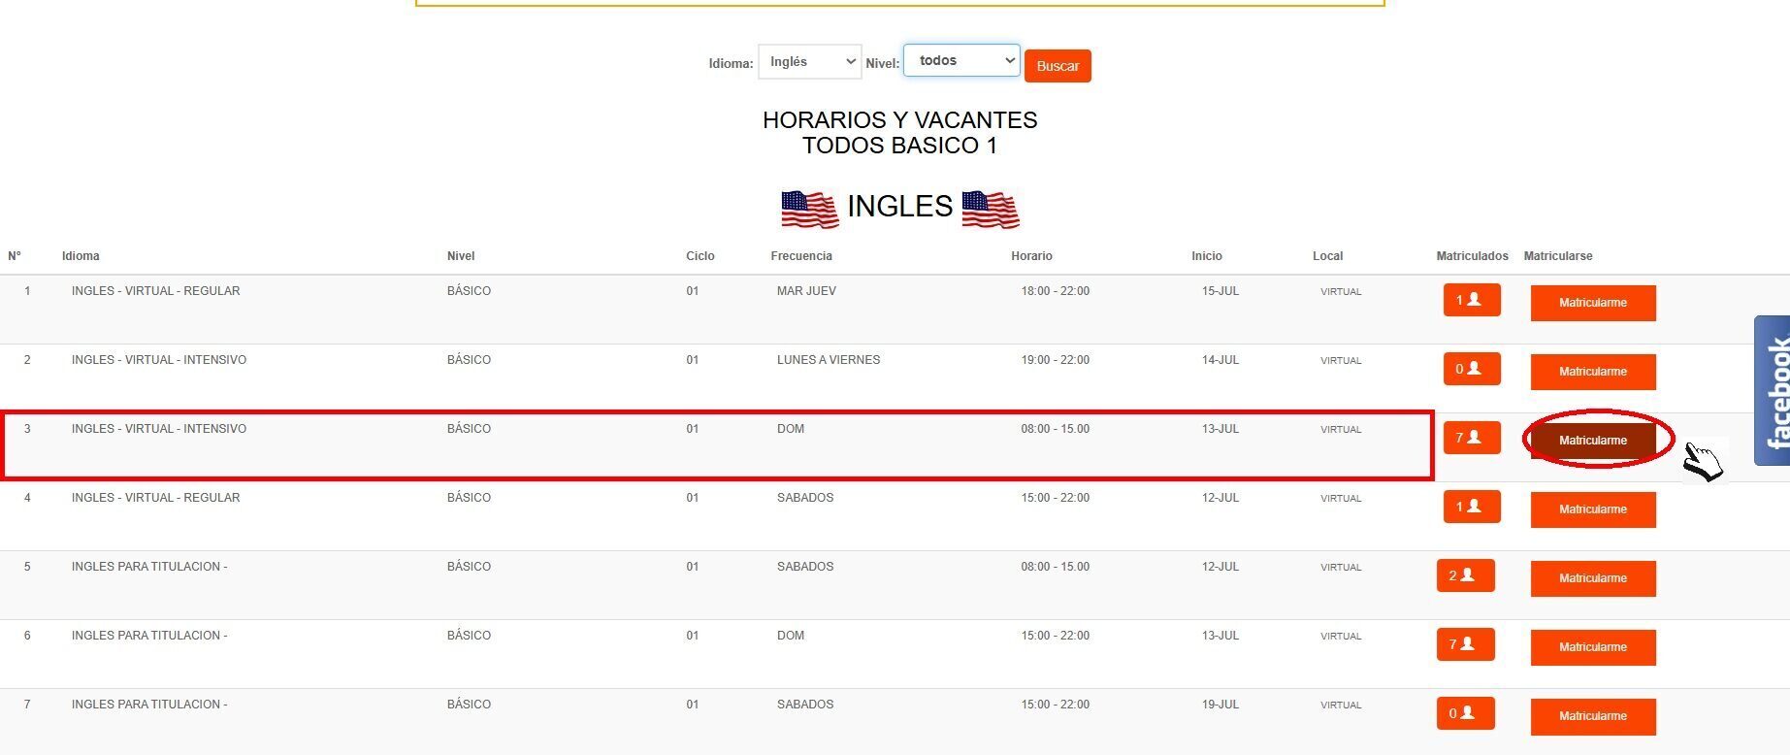Click the highlighted Matricularme button in row 3
The image size is (1790, 755).
coord(1592,441)
